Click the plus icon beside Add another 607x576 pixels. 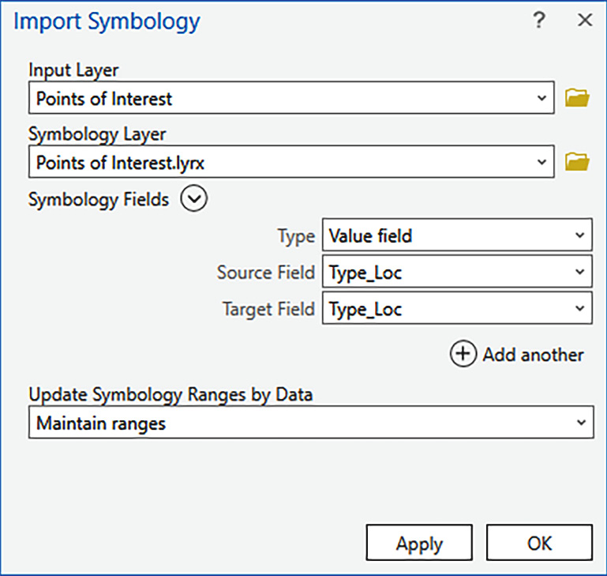click(x=463, y=353)
